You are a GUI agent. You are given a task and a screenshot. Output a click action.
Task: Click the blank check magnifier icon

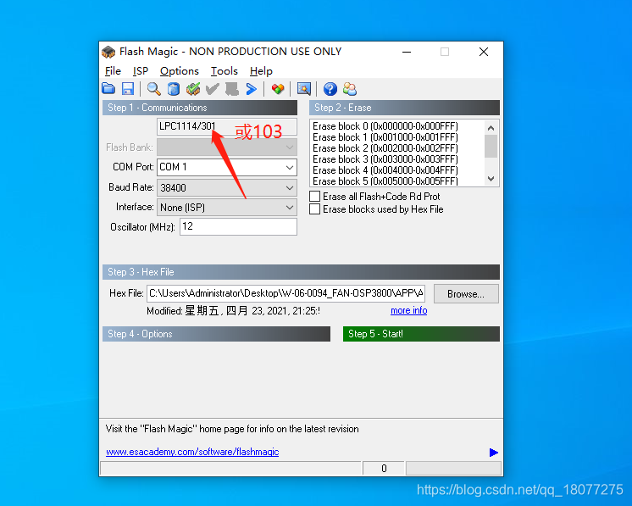[x=153, y=89]
